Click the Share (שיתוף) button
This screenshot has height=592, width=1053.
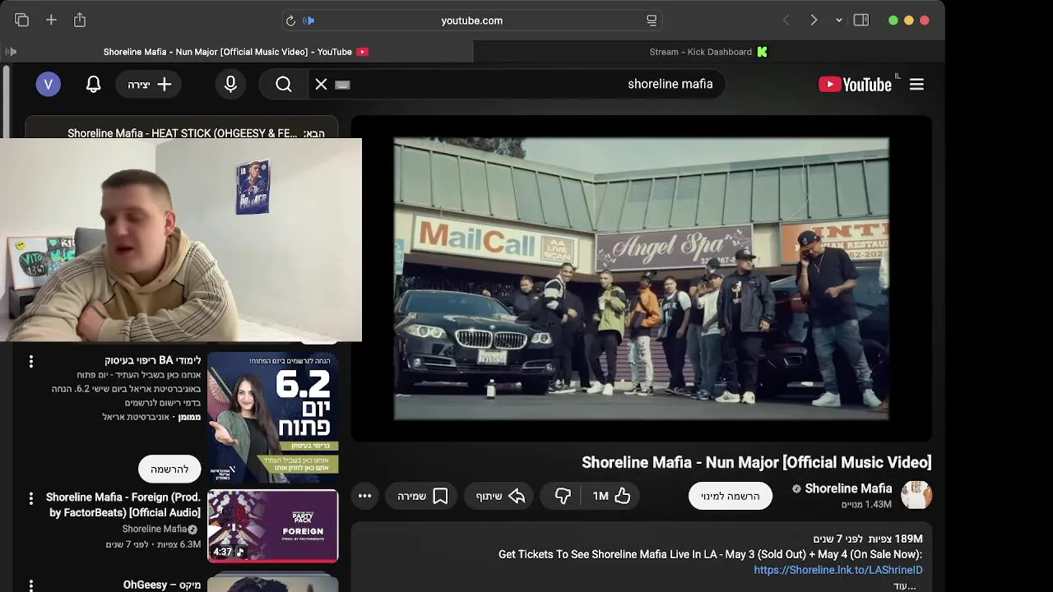click(x=500, y=496)
